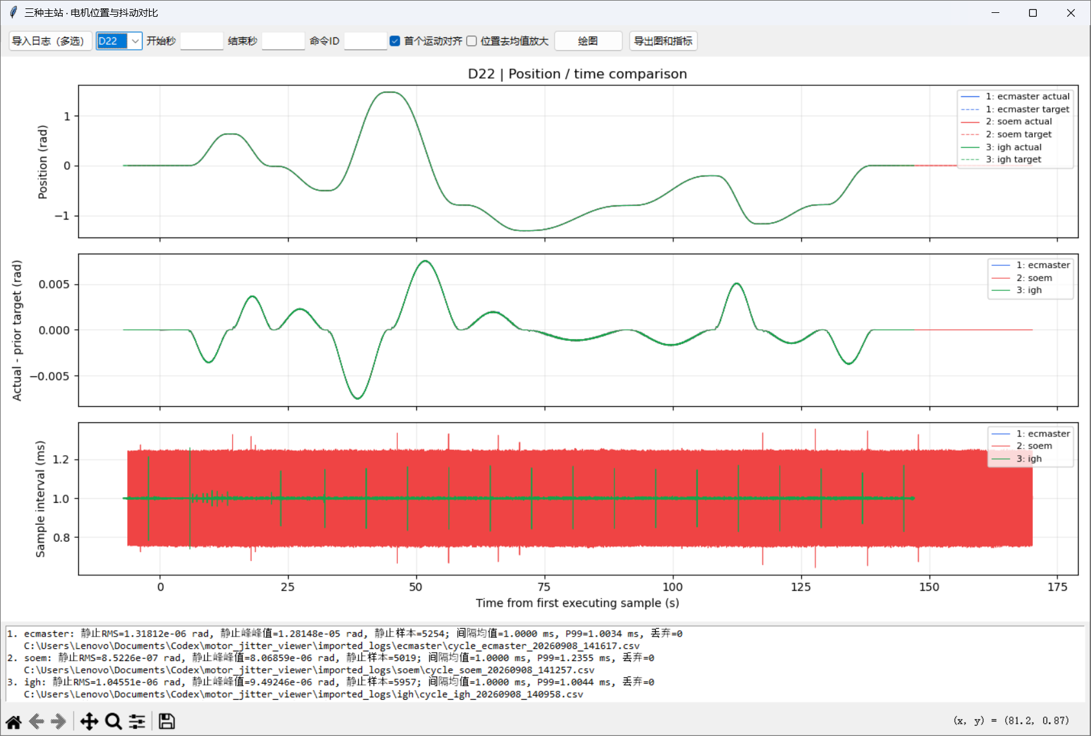Click the 'Sample interval (ms)' axis label
The width and height of the screenshot is (1091, 736).
tap(41, 499)
